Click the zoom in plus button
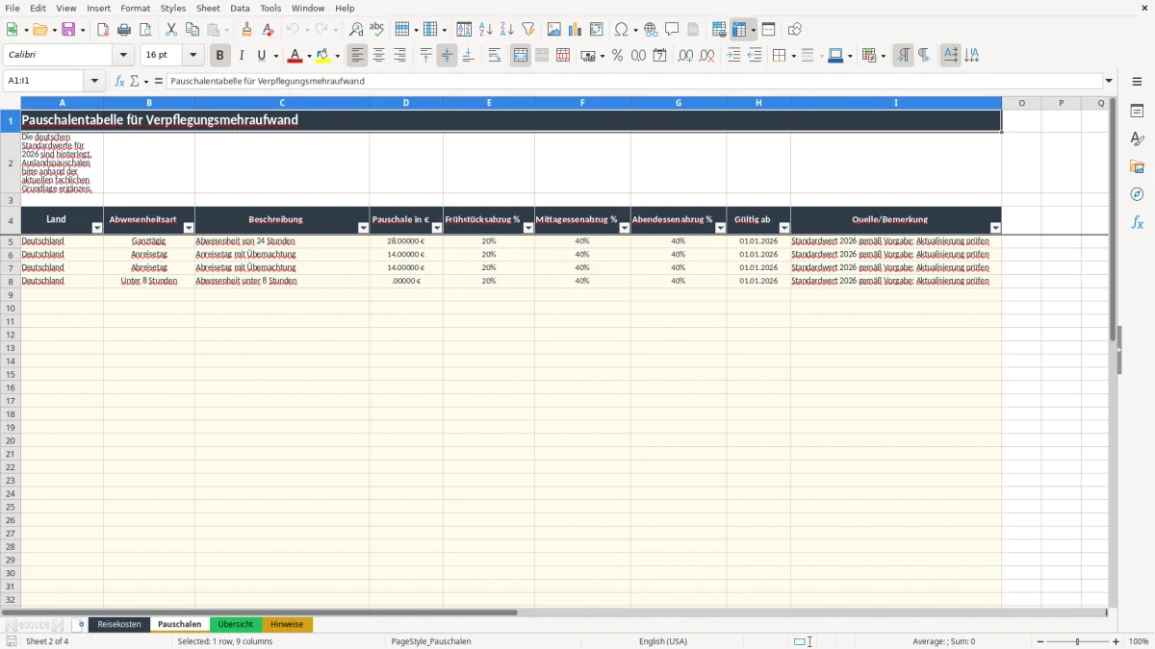The image size is (1155, 649). (x=1116, y=641)
